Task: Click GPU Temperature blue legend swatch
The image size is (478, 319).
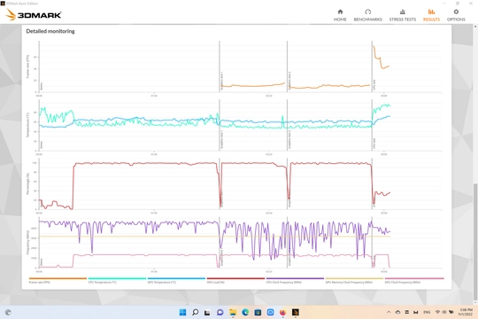Action: [176, 278]
